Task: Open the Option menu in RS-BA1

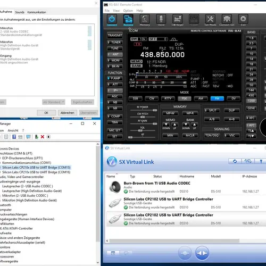Action: click(x=128, y=11)
